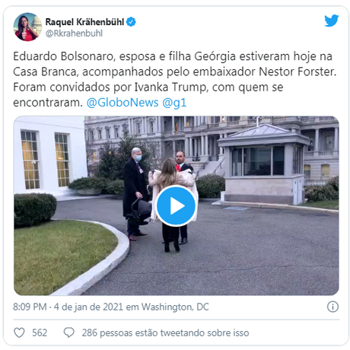Open the @Rkrahenbuhl handle link
The width and height of the screenshot is (350, 350).
coord(74,33)
